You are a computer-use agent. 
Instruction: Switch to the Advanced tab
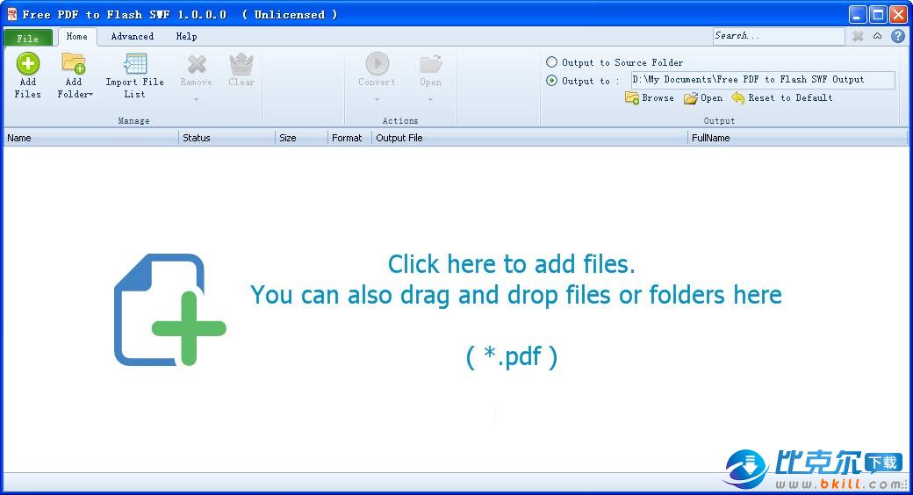coord(133,37)
